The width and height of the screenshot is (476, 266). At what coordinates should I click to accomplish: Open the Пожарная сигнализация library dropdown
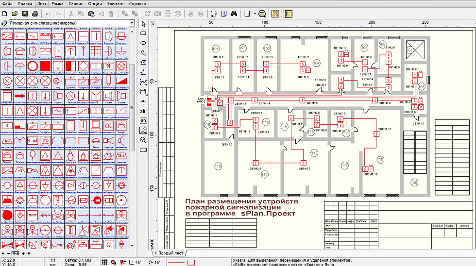tap(132, 23)
